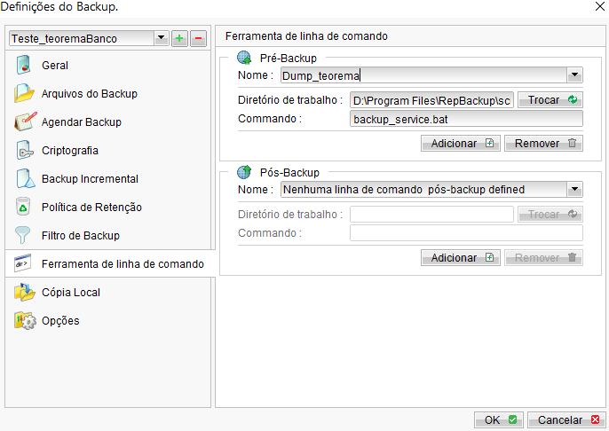Click the Opções gear icon

pos(25,320)
